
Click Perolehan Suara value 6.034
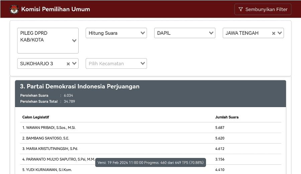68,95
